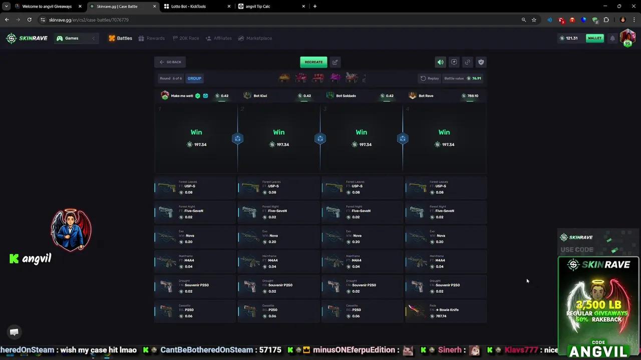Click the Go Back button

pos(170,62)
